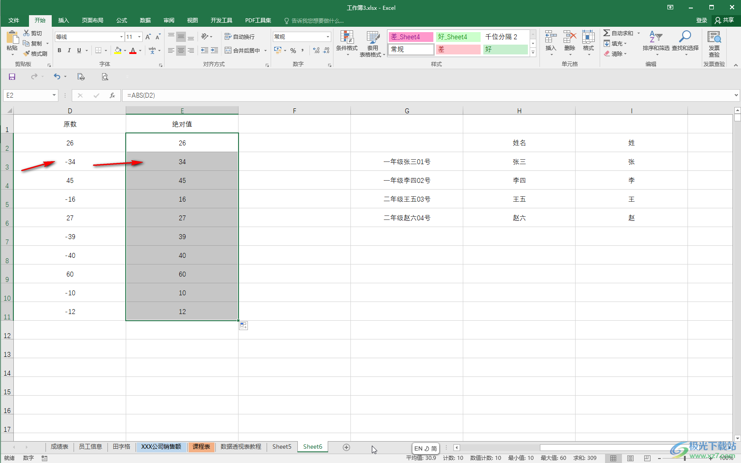Apply the 差_Sheet4 pink style
Viewport: 741px width, 463px height.
[411, 37]
